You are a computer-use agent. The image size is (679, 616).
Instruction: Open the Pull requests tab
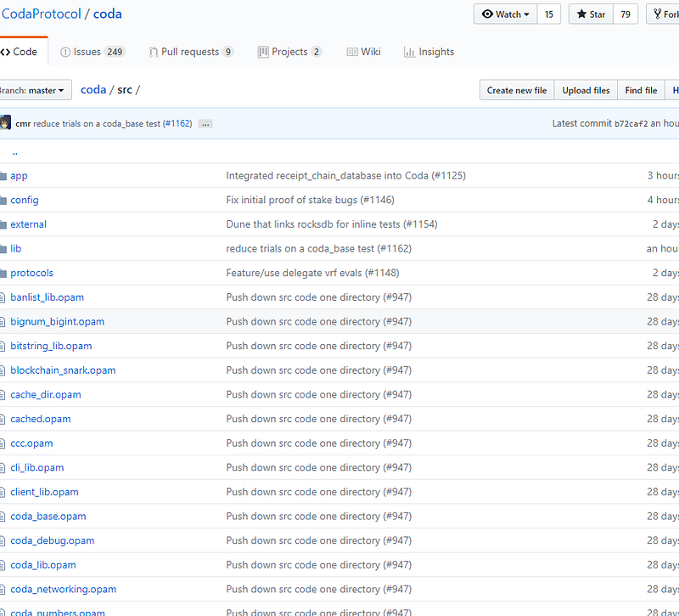[191, 52]
